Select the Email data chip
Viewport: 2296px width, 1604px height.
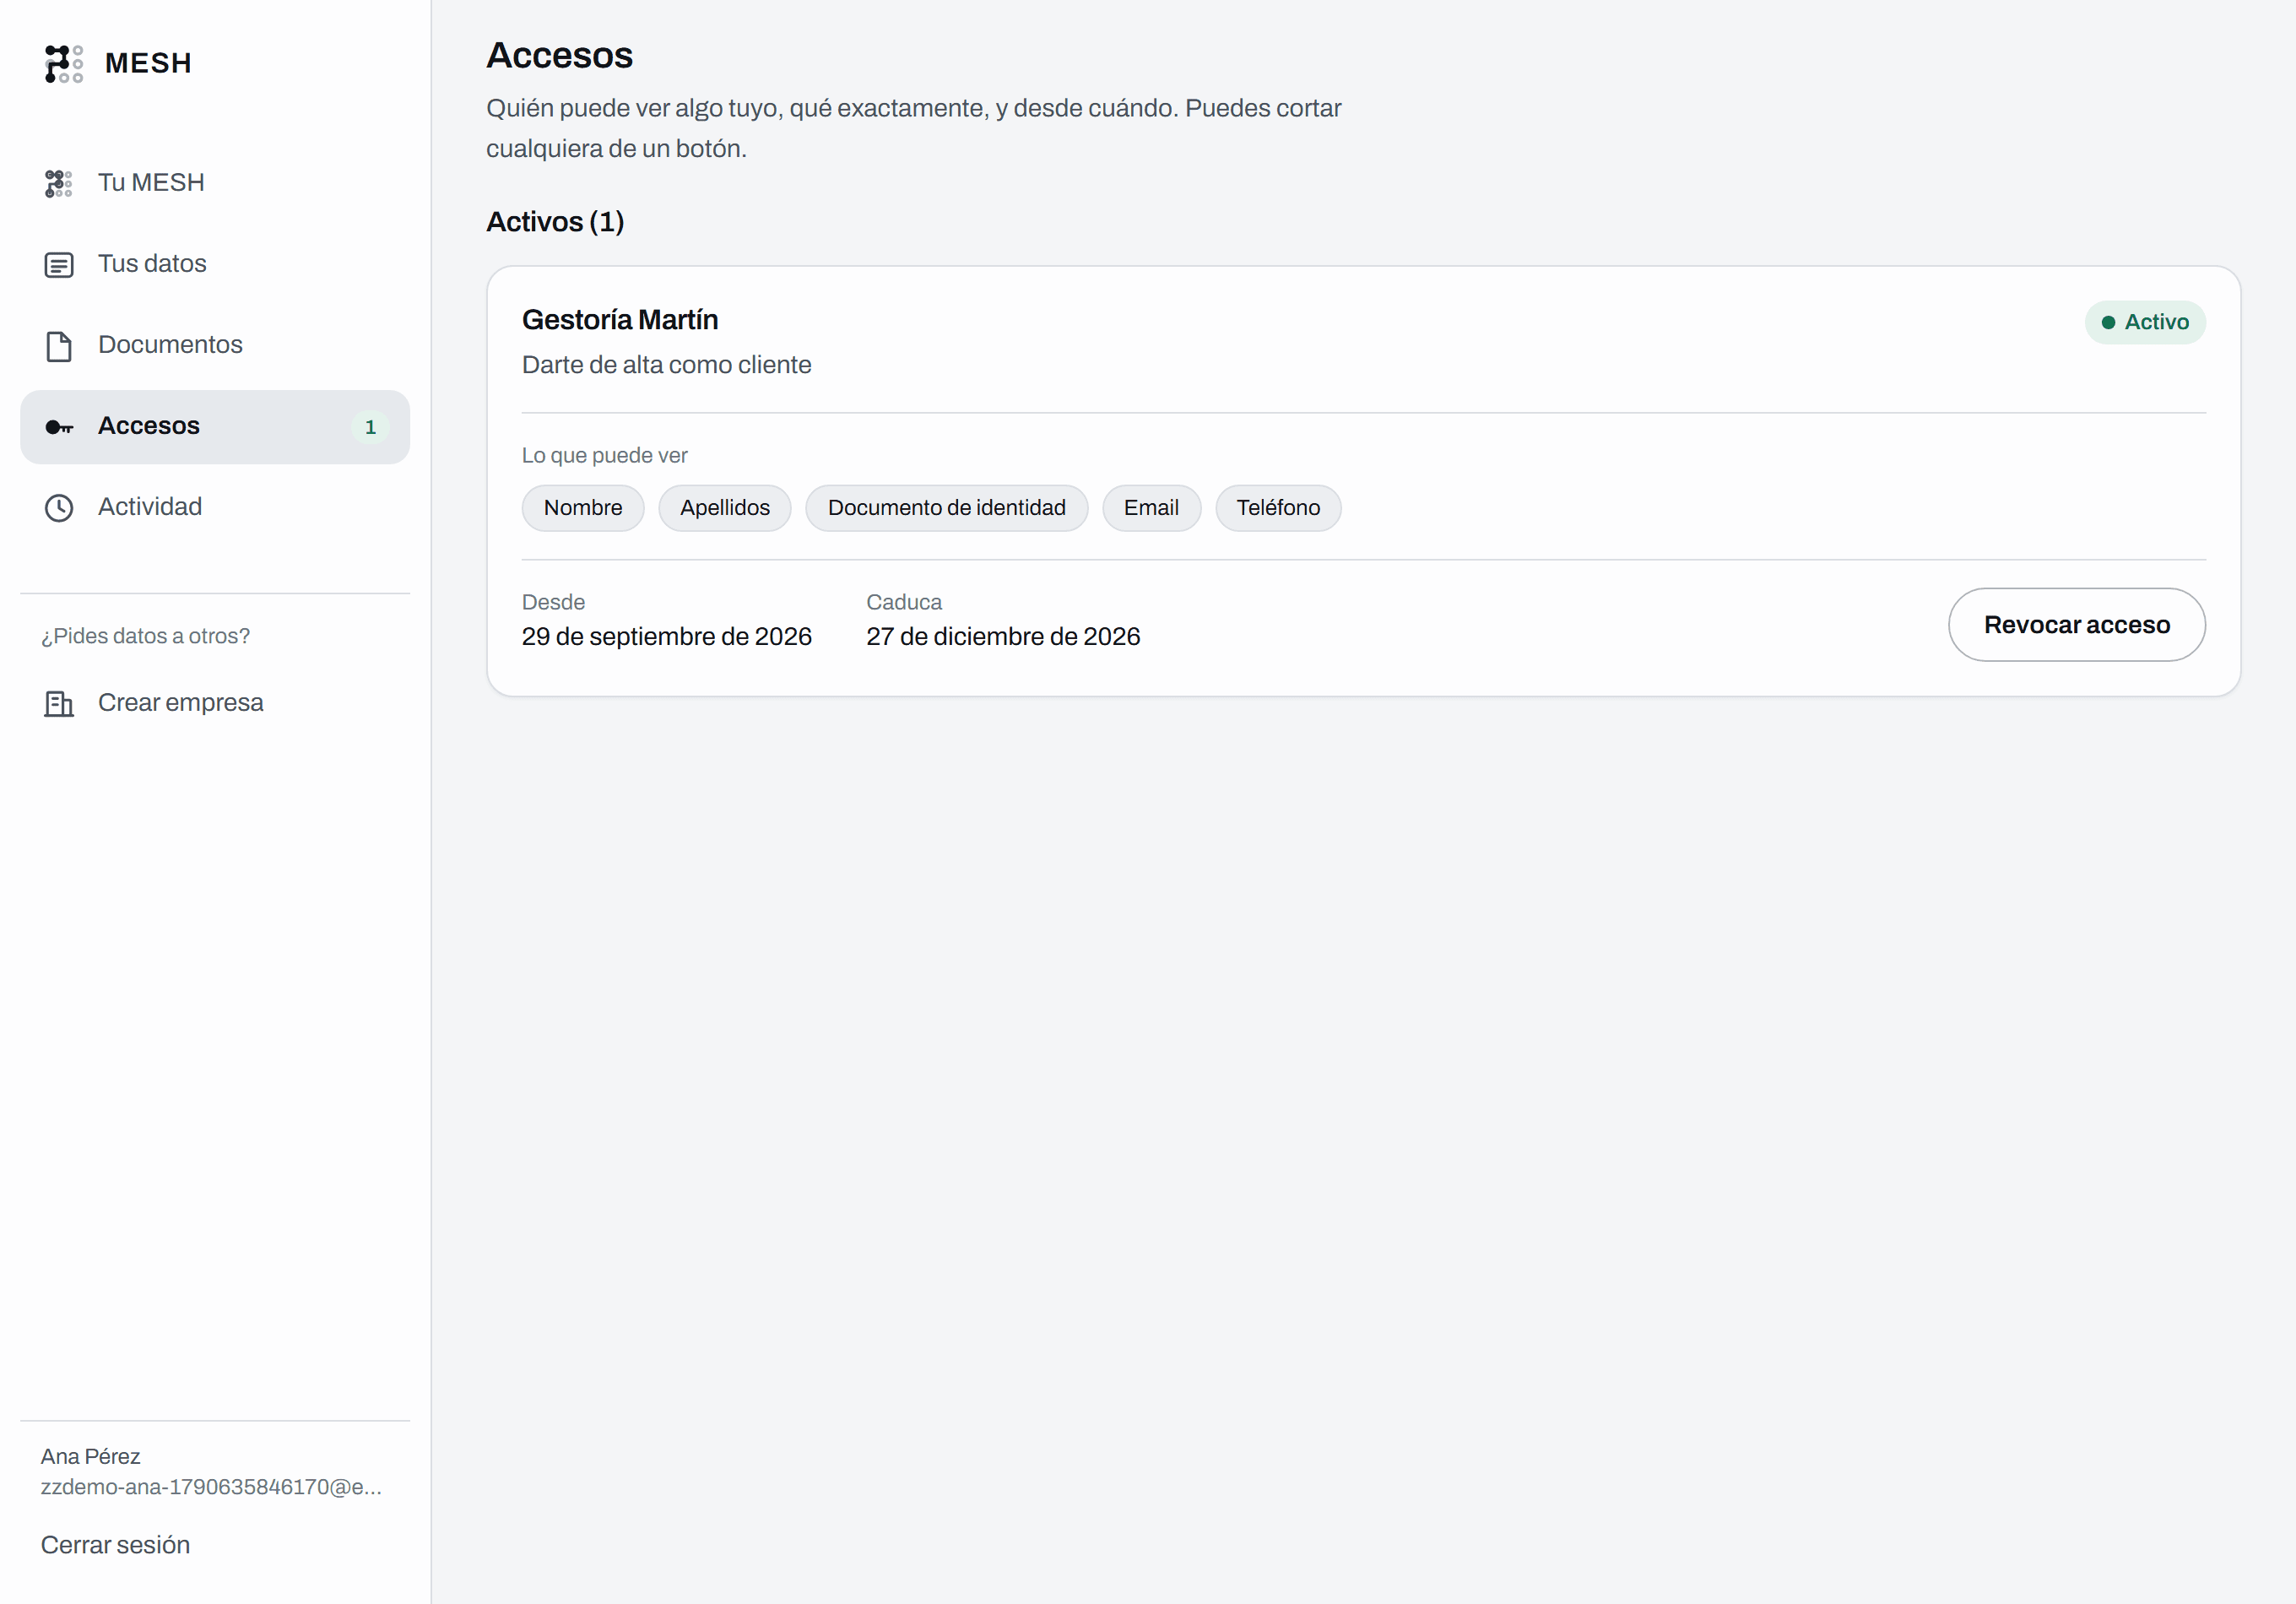click(x=1151, y=508)
